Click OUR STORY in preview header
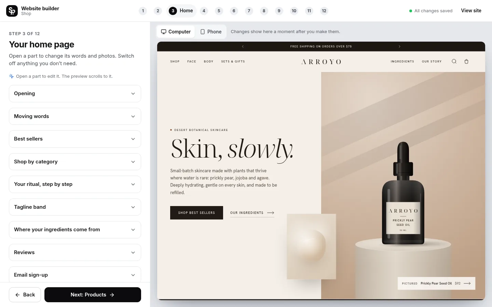 [432, 61]
